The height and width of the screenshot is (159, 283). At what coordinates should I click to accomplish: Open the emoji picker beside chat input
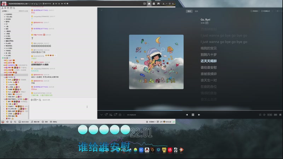point(35,100)
